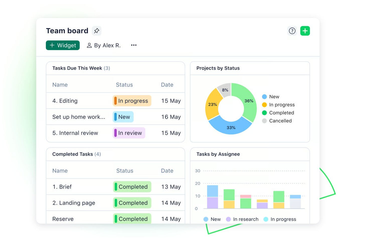371x247 pixels.
Task: Click the 15 May date for Editing
Action: 171,101
